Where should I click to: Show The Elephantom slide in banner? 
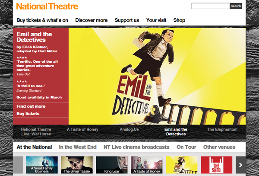click(222, 130)
